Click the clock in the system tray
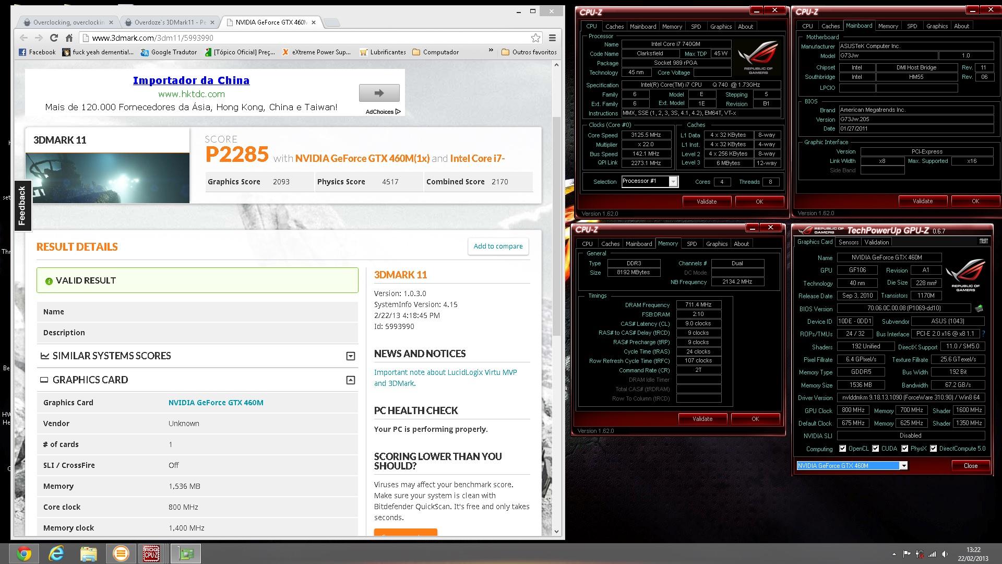The height and width of the screenshot is (564, 1002). click(x=973, y=554)
